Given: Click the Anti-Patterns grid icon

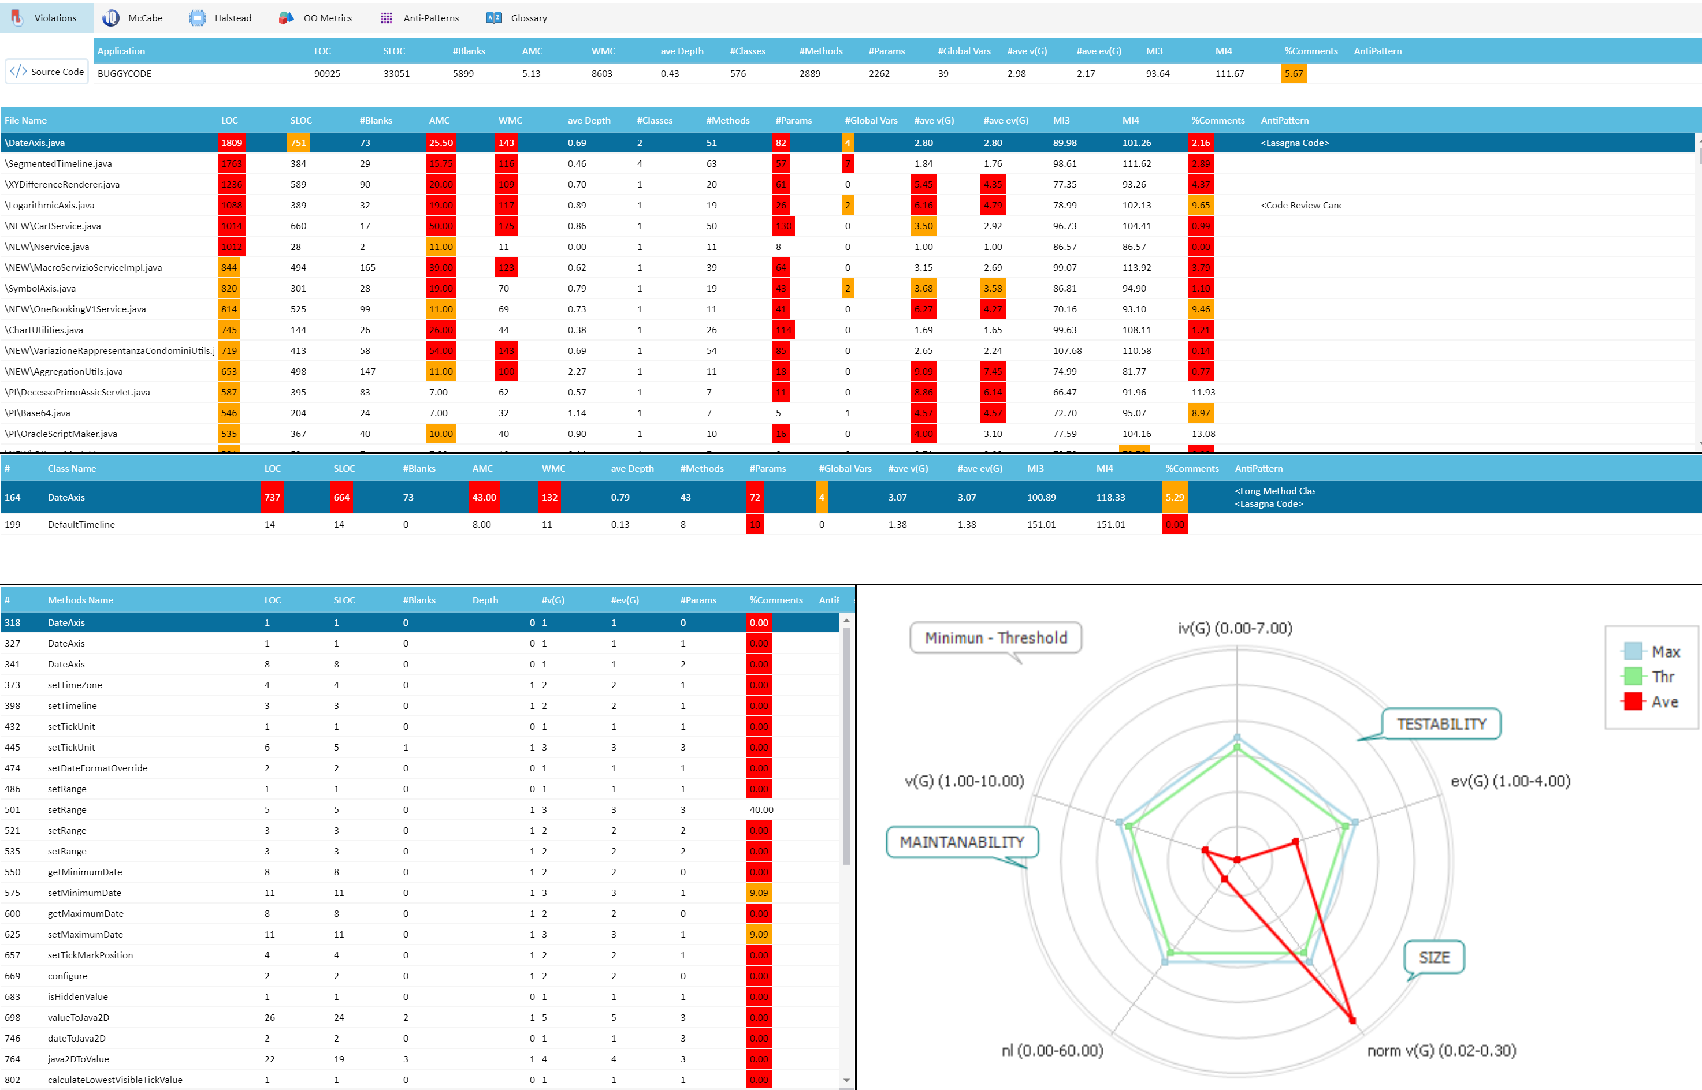Looking at the screenshot, I should tap(386, 18).
